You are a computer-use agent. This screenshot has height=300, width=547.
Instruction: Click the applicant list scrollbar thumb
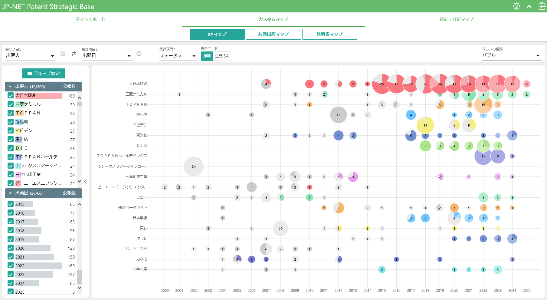click(79, 104)
